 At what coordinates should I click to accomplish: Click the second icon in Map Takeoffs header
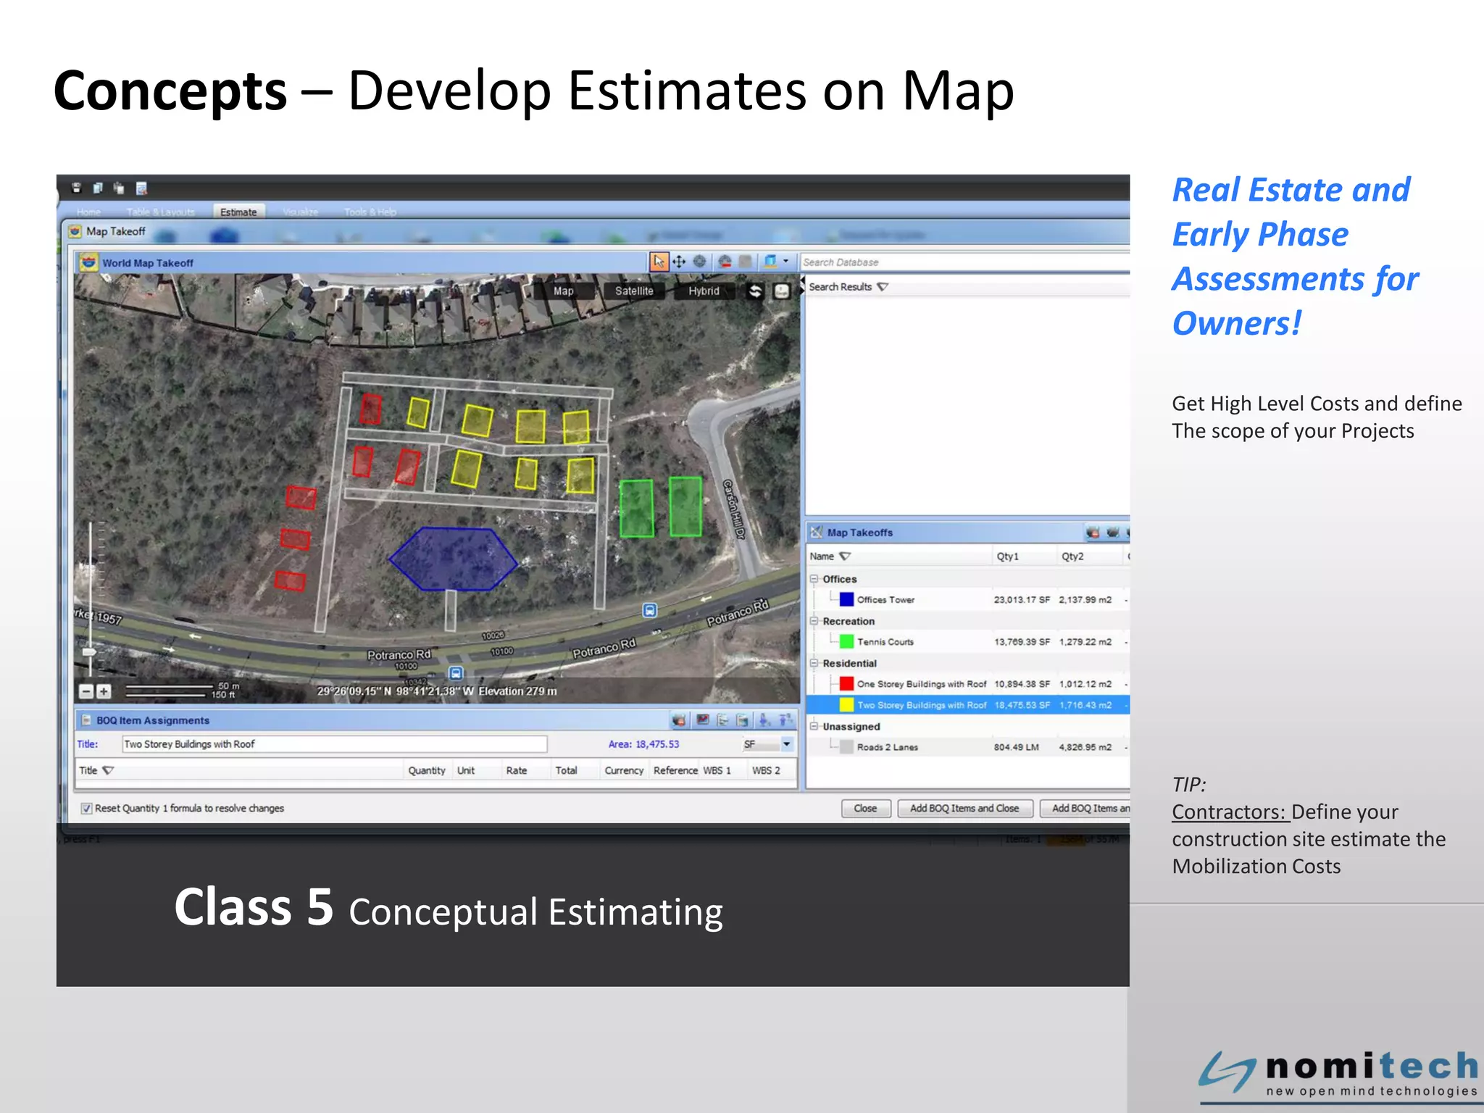tap(1113, 533)
